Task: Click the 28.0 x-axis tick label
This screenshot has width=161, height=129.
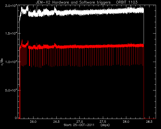Action: [x=126, y=122]
